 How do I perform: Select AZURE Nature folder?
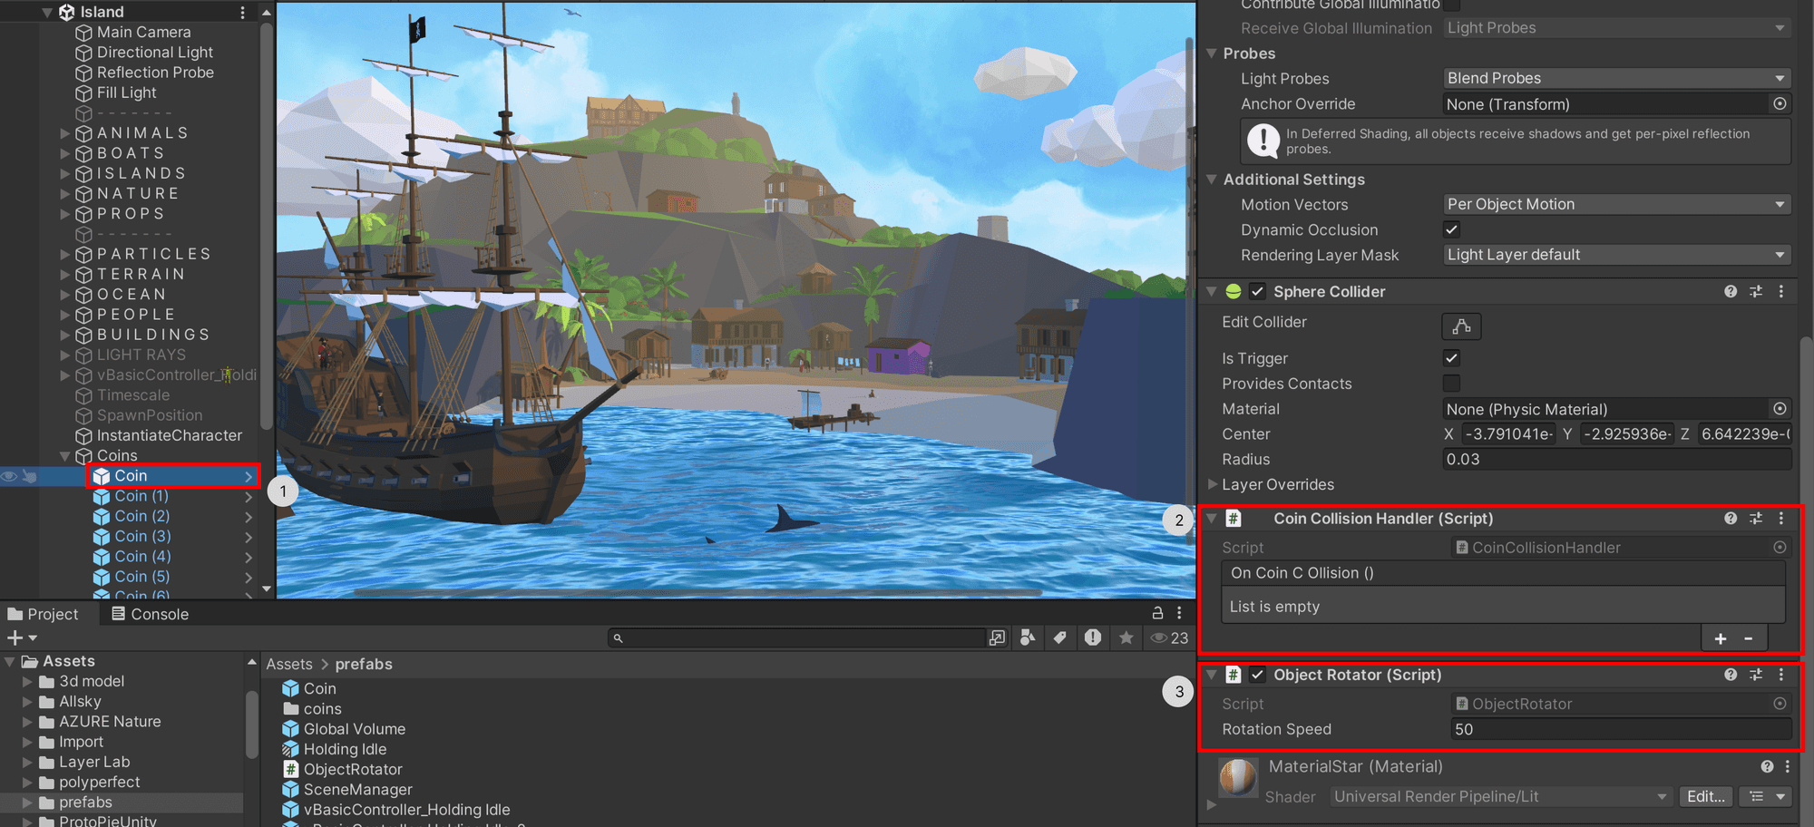tap(110, 722)
